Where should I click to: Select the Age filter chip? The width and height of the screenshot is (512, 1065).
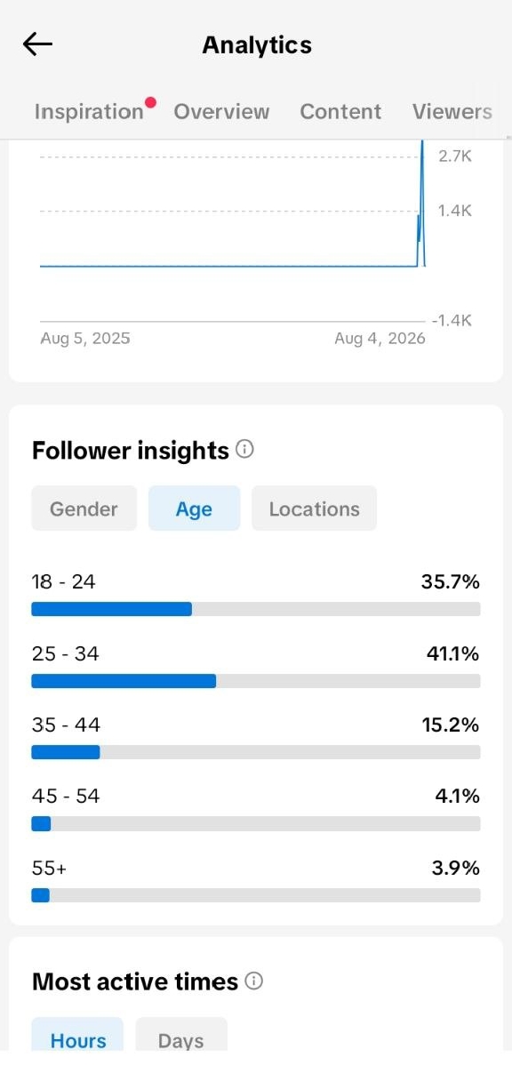pos(194,508)
